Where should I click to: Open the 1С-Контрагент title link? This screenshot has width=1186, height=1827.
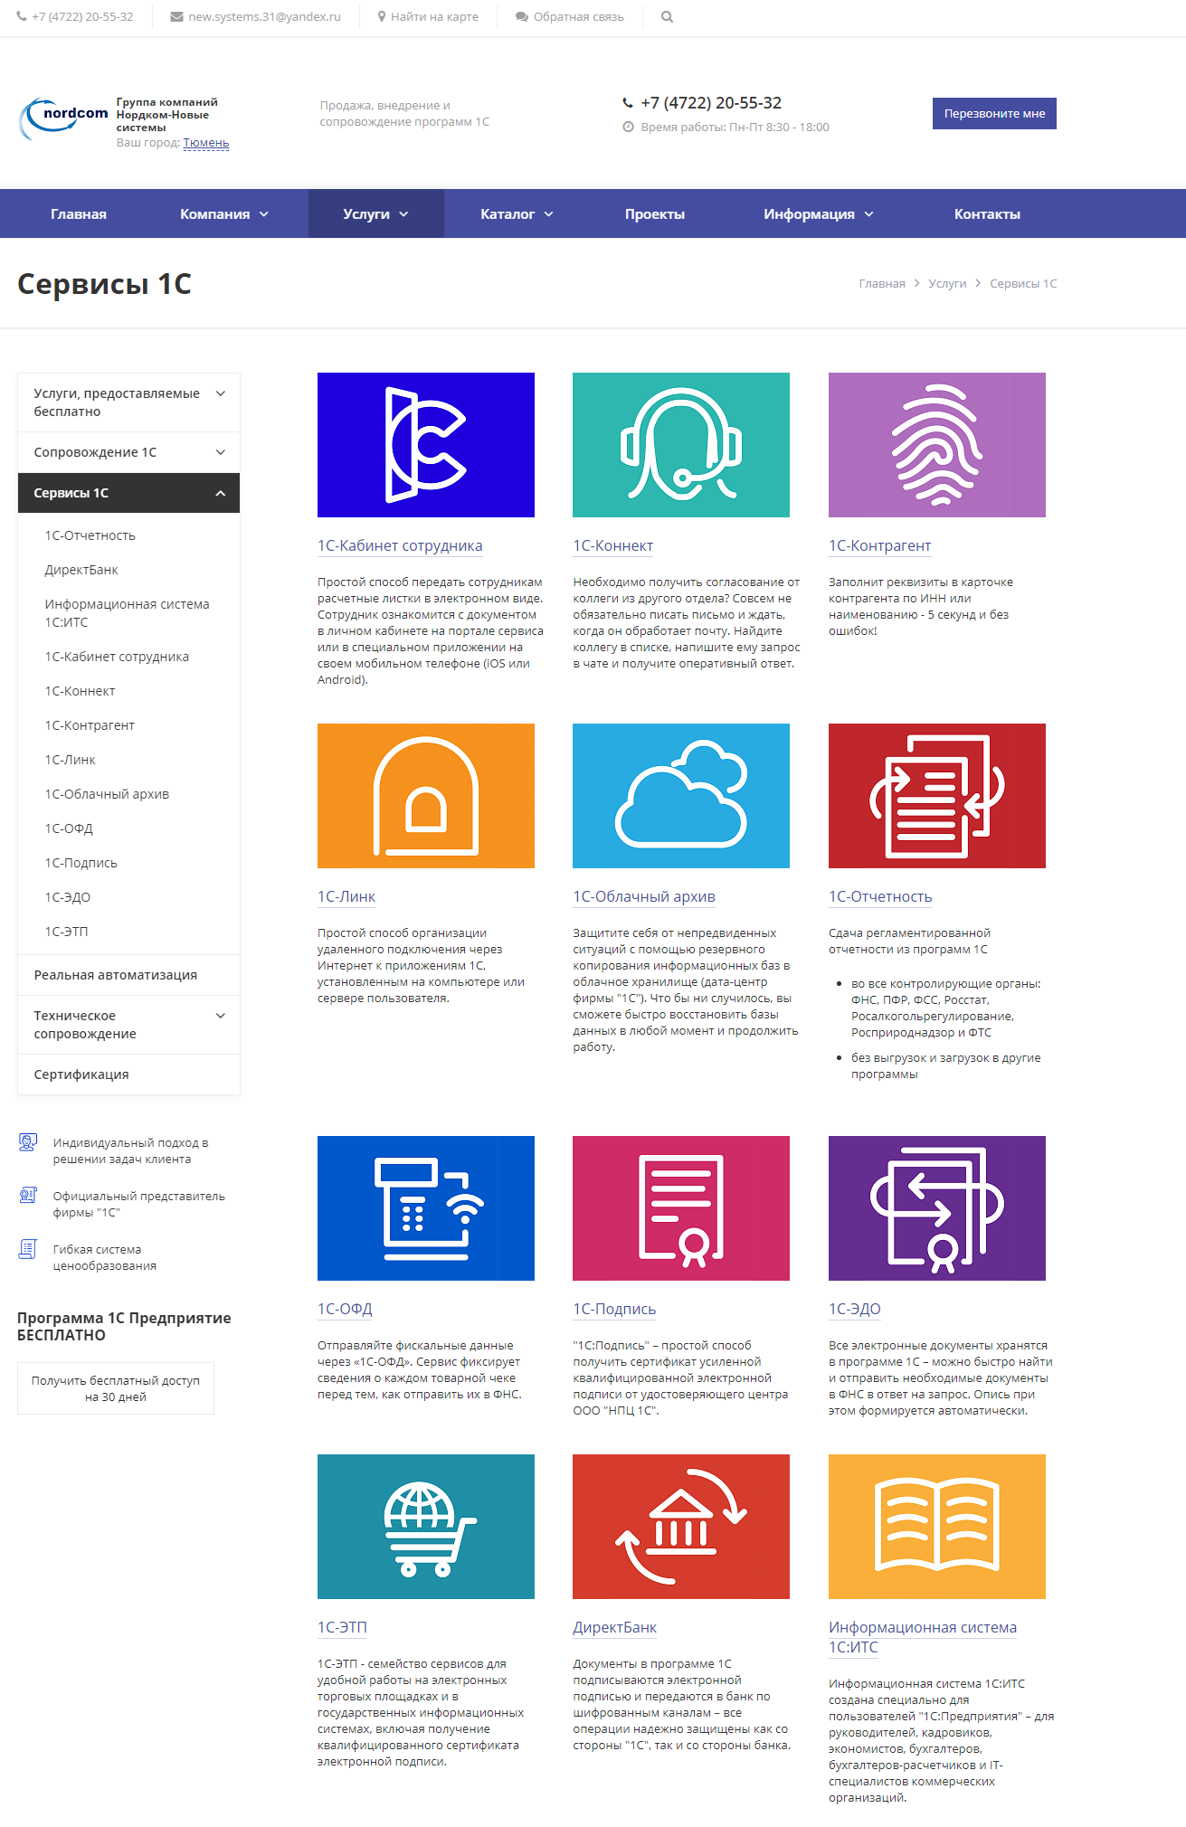coord(879,545)
